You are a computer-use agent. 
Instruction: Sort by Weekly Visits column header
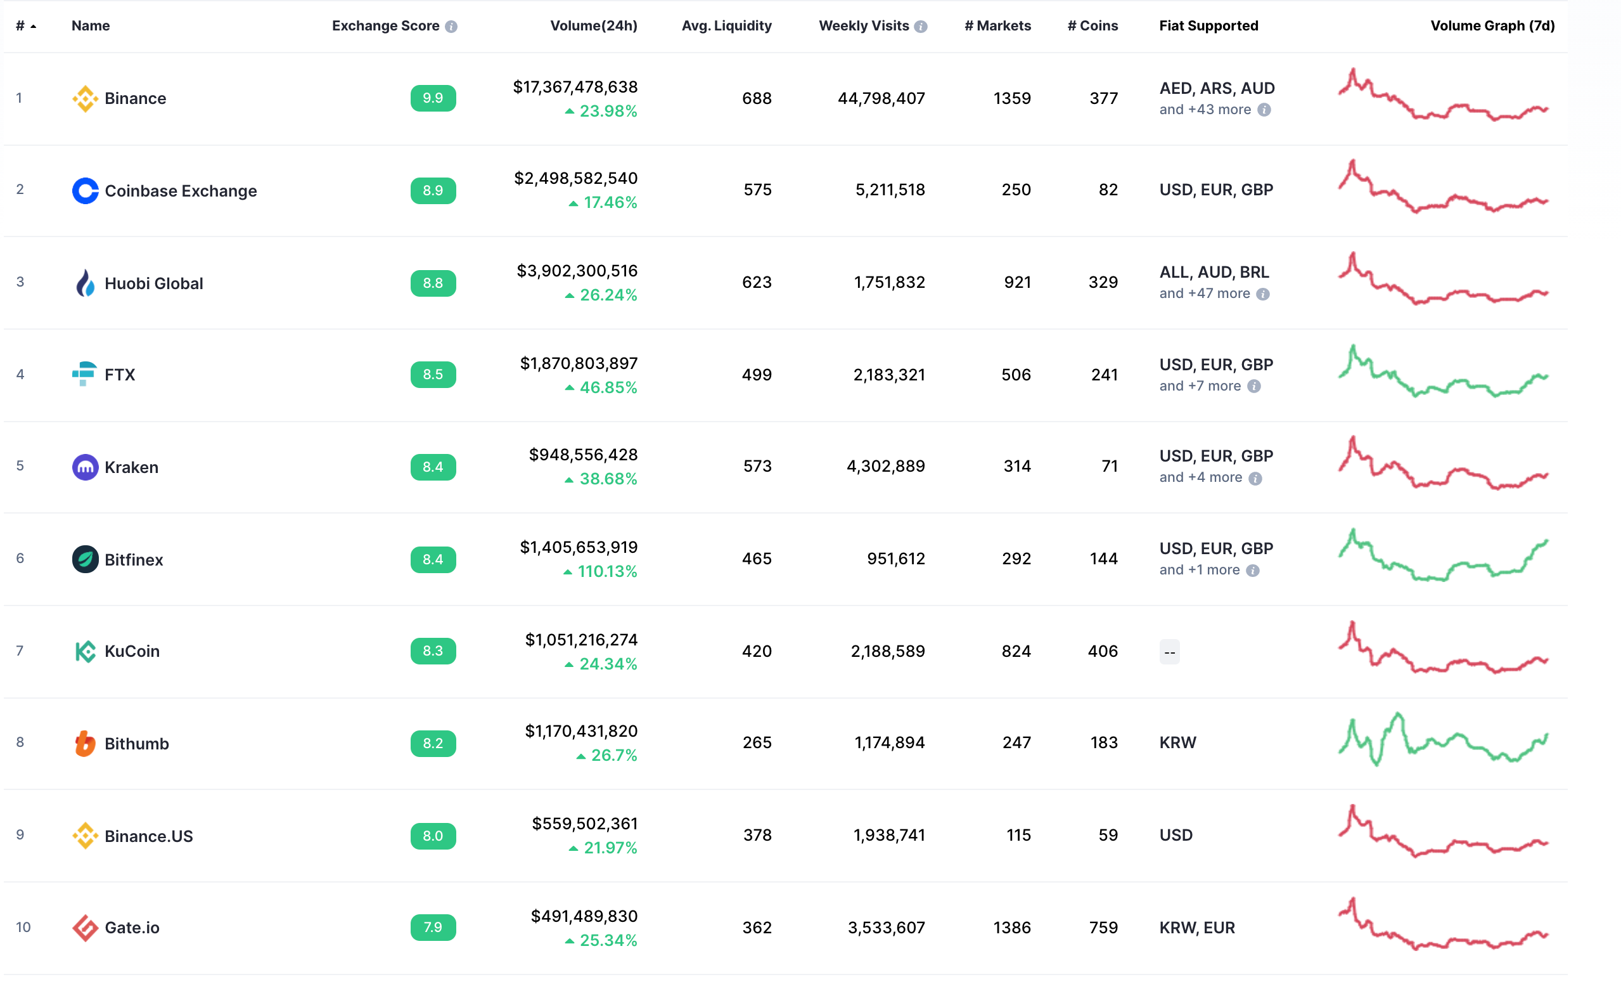[864, 25]
